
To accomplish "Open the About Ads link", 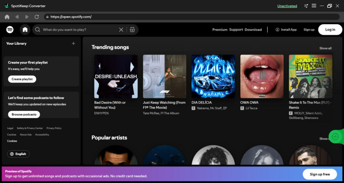I will [26, 135].
